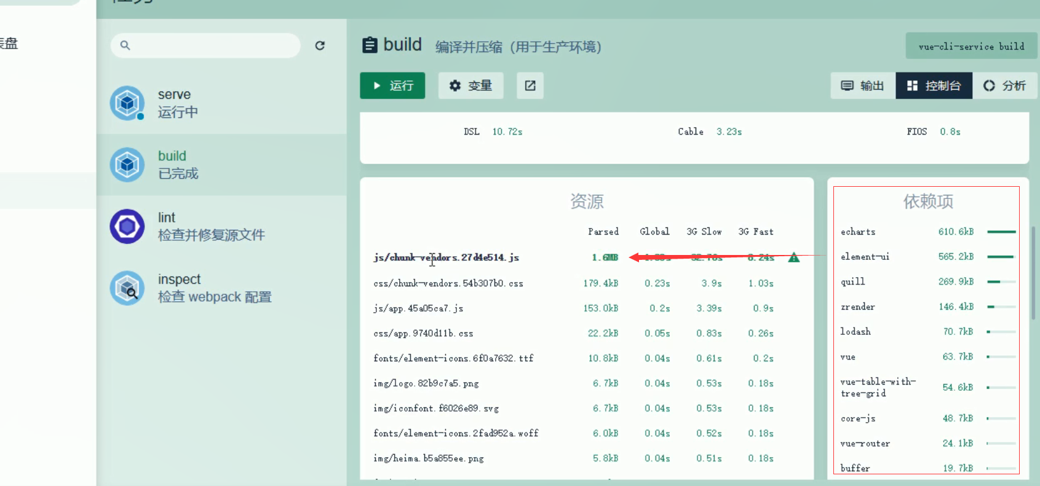Select the lint task in list

click(221, 226)
